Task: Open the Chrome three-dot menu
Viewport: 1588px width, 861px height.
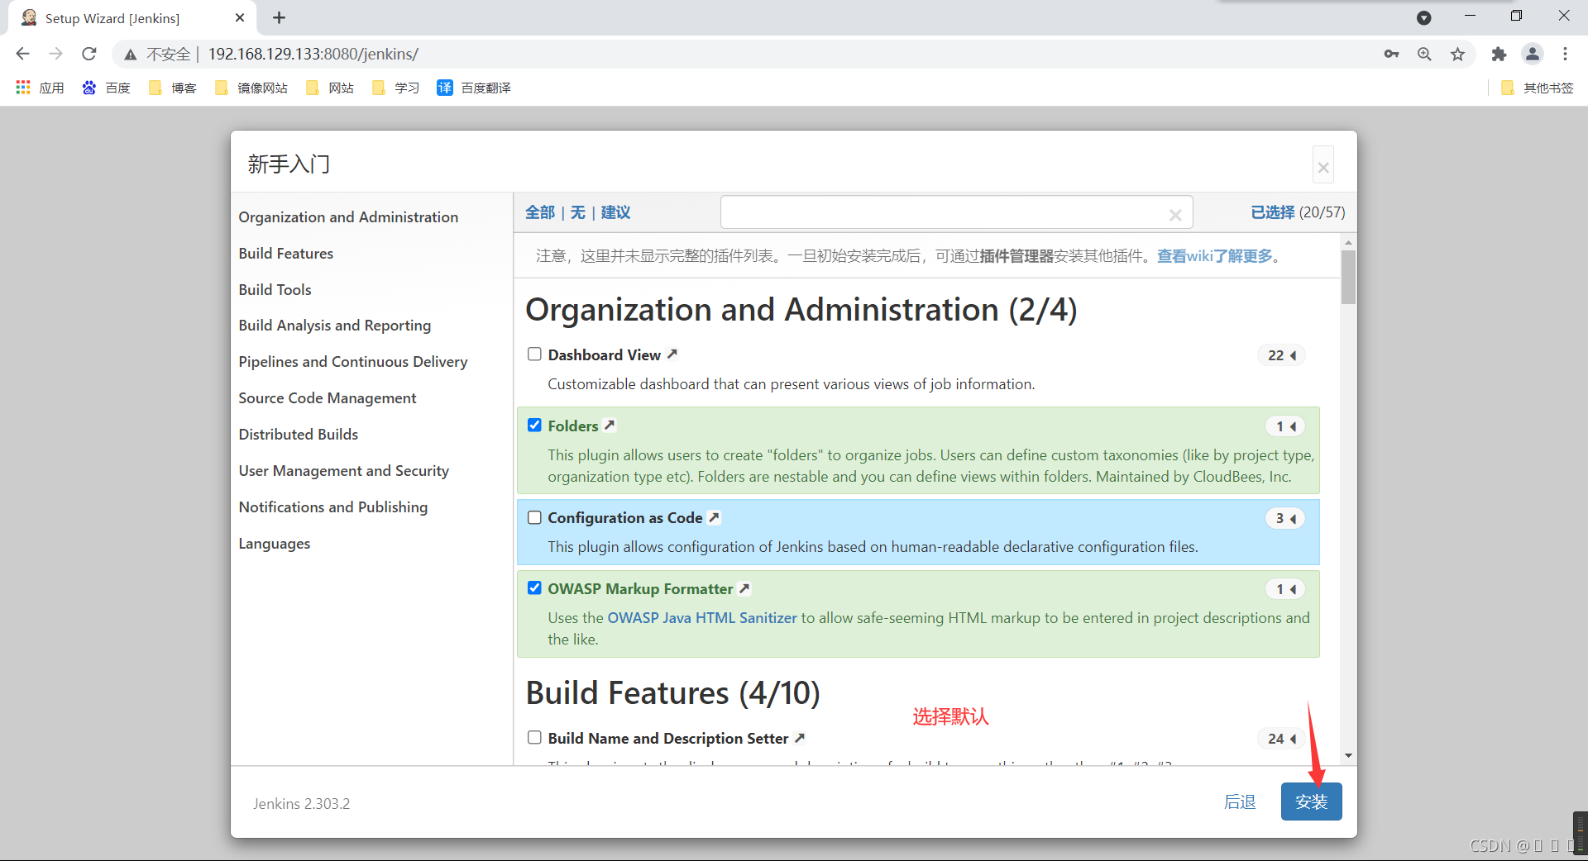Action: 1565,54
